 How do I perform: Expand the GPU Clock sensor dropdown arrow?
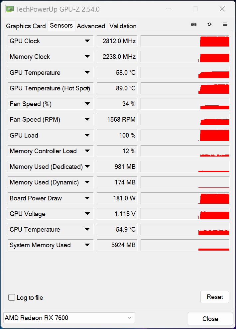coord(87,41)
